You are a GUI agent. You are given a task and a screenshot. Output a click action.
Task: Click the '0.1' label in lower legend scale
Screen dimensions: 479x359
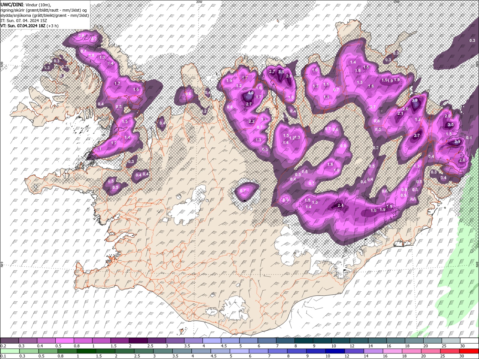click(3, 356)
